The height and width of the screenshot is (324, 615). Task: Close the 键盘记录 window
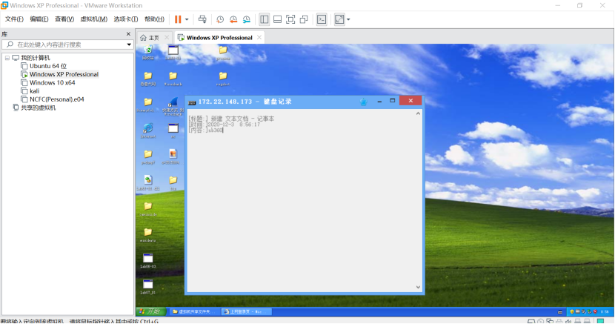point(410,101)
